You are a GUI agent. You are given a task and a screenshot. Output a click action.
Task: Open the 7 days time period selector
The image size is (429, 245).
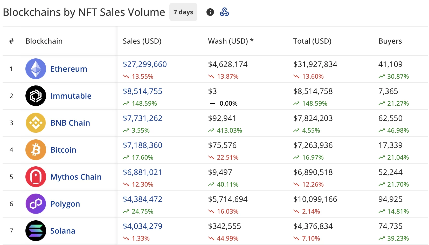click(183, 12)
